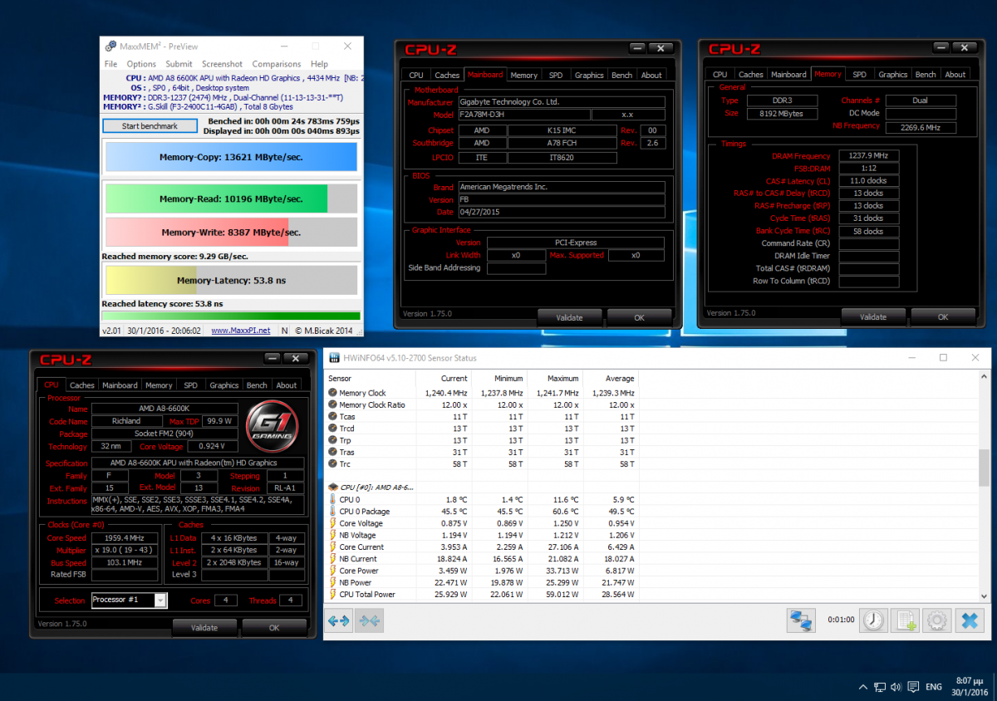Click Validate in Memory CPU-Z window
The height and width of the screenshot is (701, 997).
coord(873,317)
